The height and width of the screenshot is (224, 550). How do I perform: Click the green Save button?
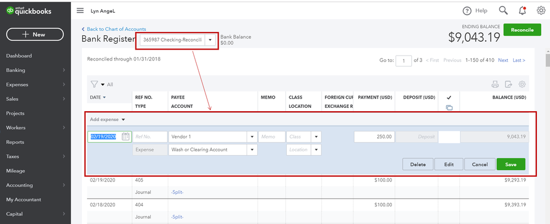tap(511, 165)
